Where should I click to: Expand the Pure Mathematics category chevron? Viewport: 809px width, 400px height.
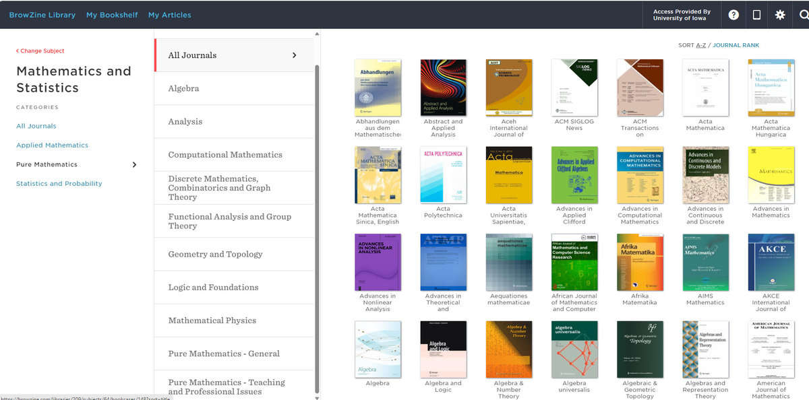134,164
